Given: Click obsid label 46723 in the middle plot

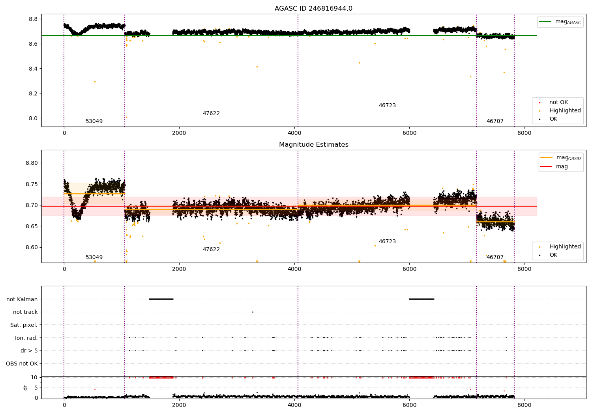Looking at the screenshot, I should point(387,242).
